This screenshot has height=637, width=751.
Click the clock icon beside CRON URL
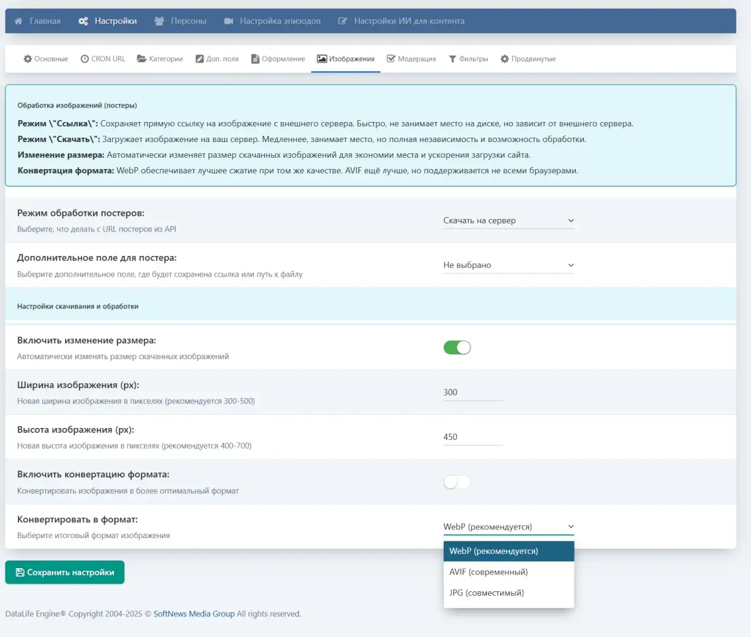(85, 59)
